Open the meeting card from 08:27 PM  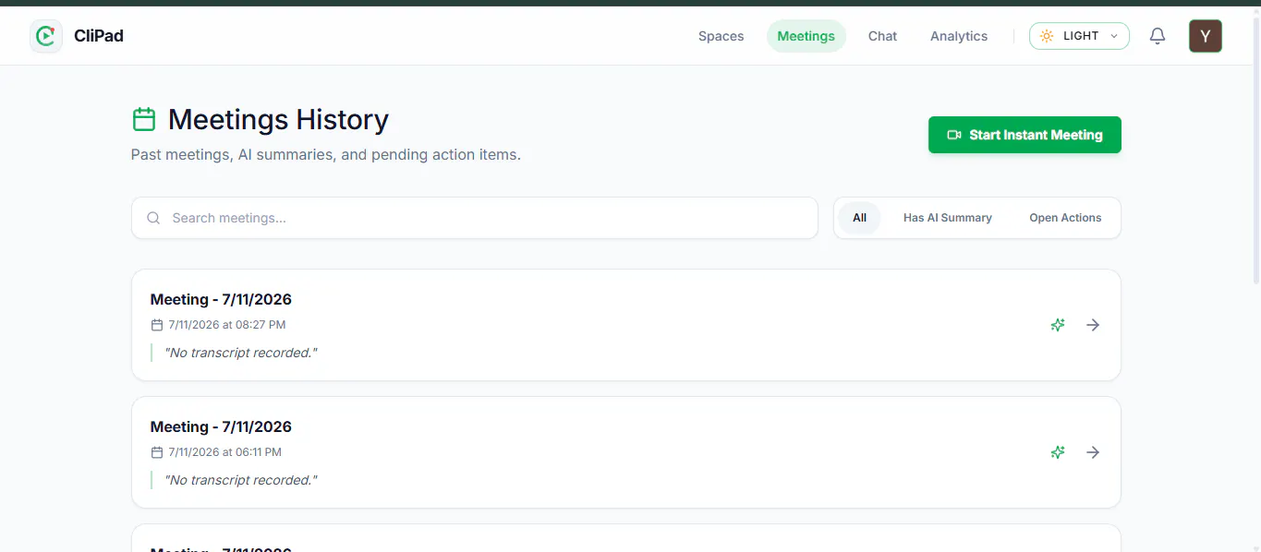point(626,325)
